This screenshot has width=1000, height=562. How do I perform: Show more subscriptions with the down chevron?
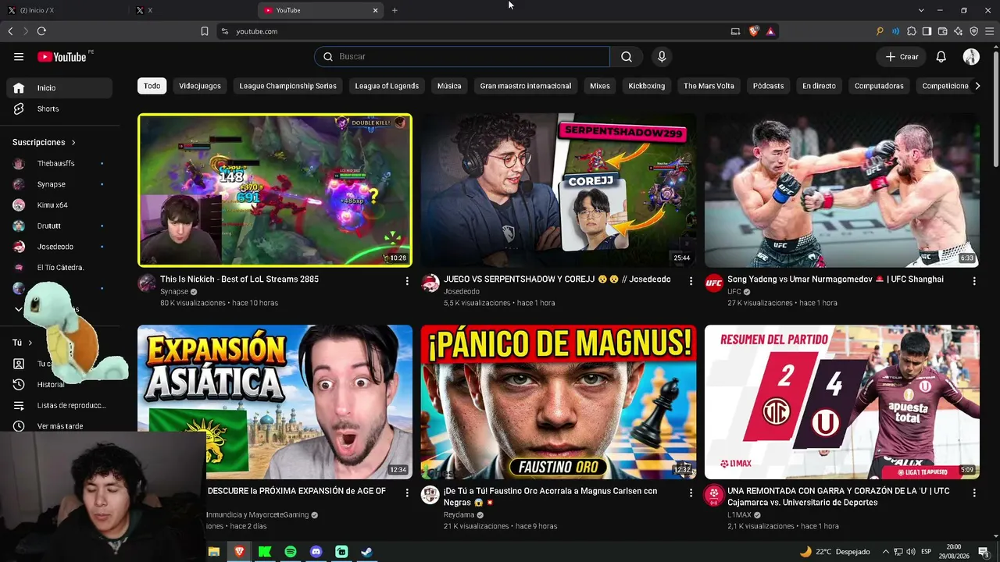[19, 309]
